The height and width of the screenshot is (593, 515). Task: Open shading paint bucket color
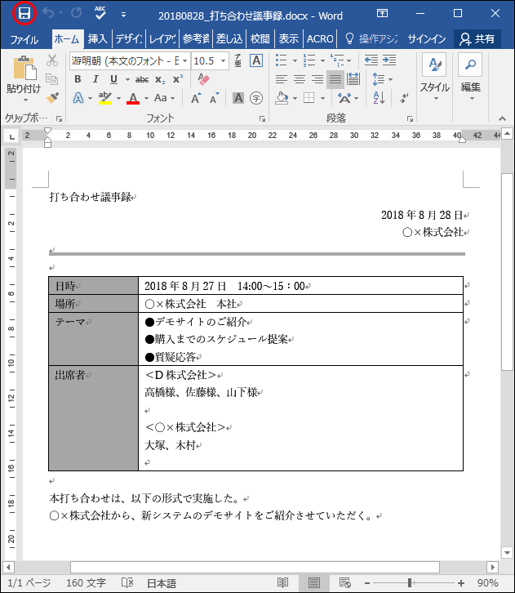[x=282, y=98]
